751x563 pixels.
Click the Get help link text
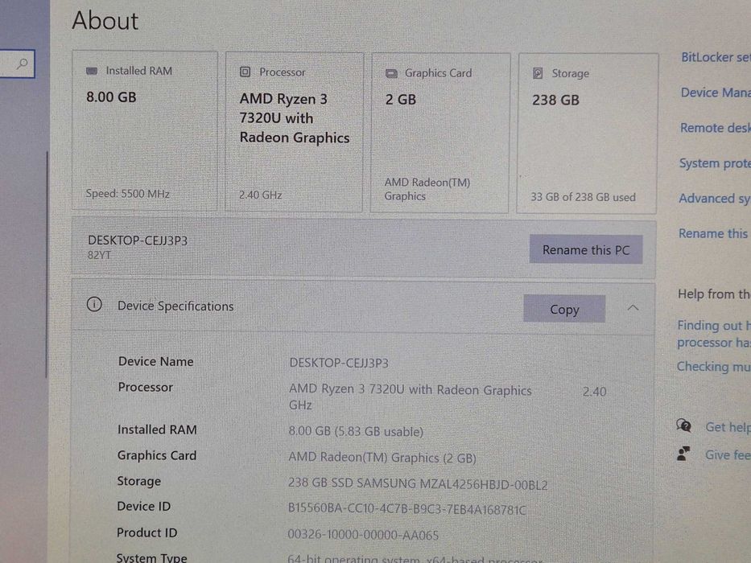(728, 426)
